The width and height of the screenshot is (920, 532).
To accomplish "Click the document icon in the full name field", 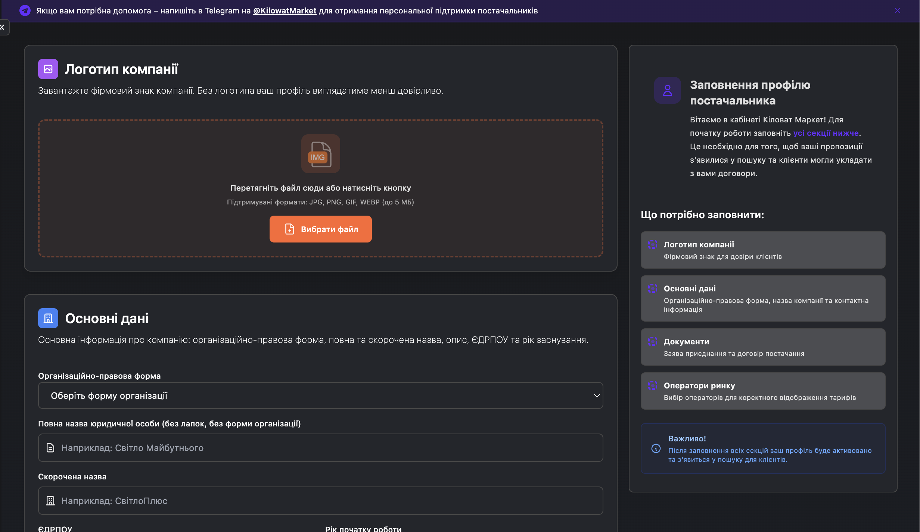I will click(x=50, y=448).
